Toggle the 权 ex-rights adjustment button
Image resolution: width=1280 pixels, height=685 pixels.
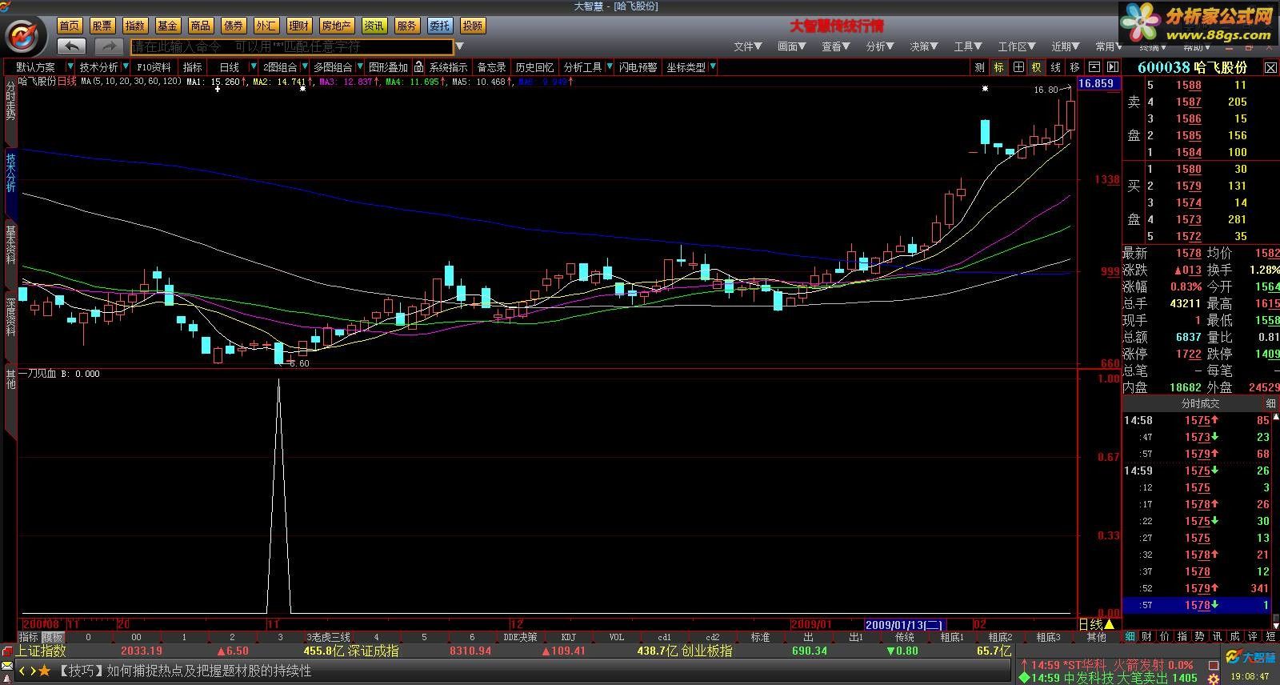pyautogui.click(x=1037, y=67)
